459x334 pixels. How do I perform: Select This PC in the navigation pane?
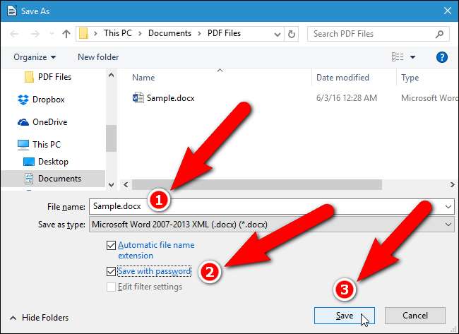coord(46,145)
